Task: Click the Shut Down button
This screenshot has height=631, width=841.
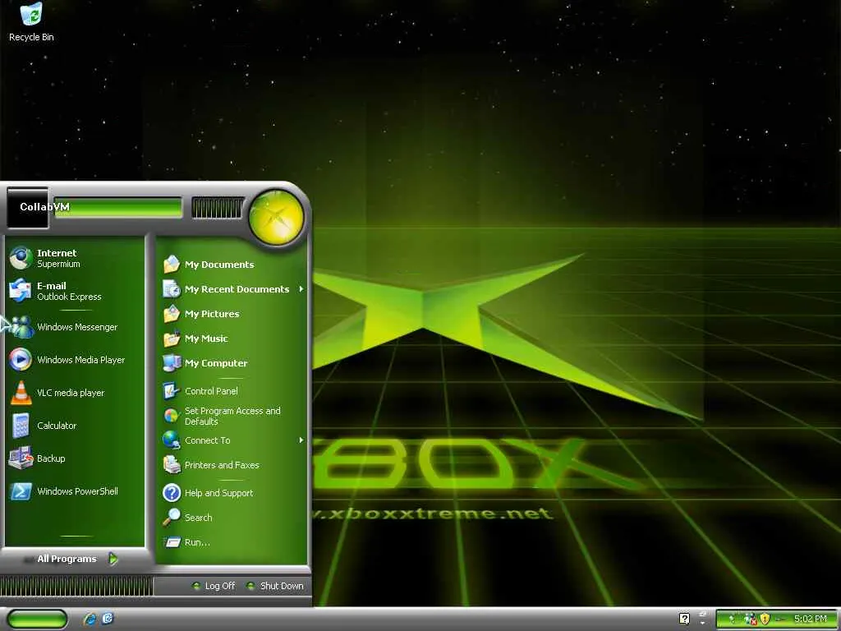Action: click(275, 586)
